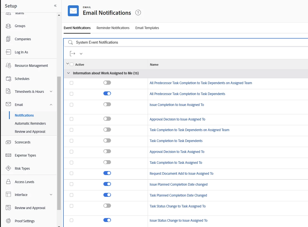
Task: Open Task Completion to Task Assigned To link
Action: (176, 163)
